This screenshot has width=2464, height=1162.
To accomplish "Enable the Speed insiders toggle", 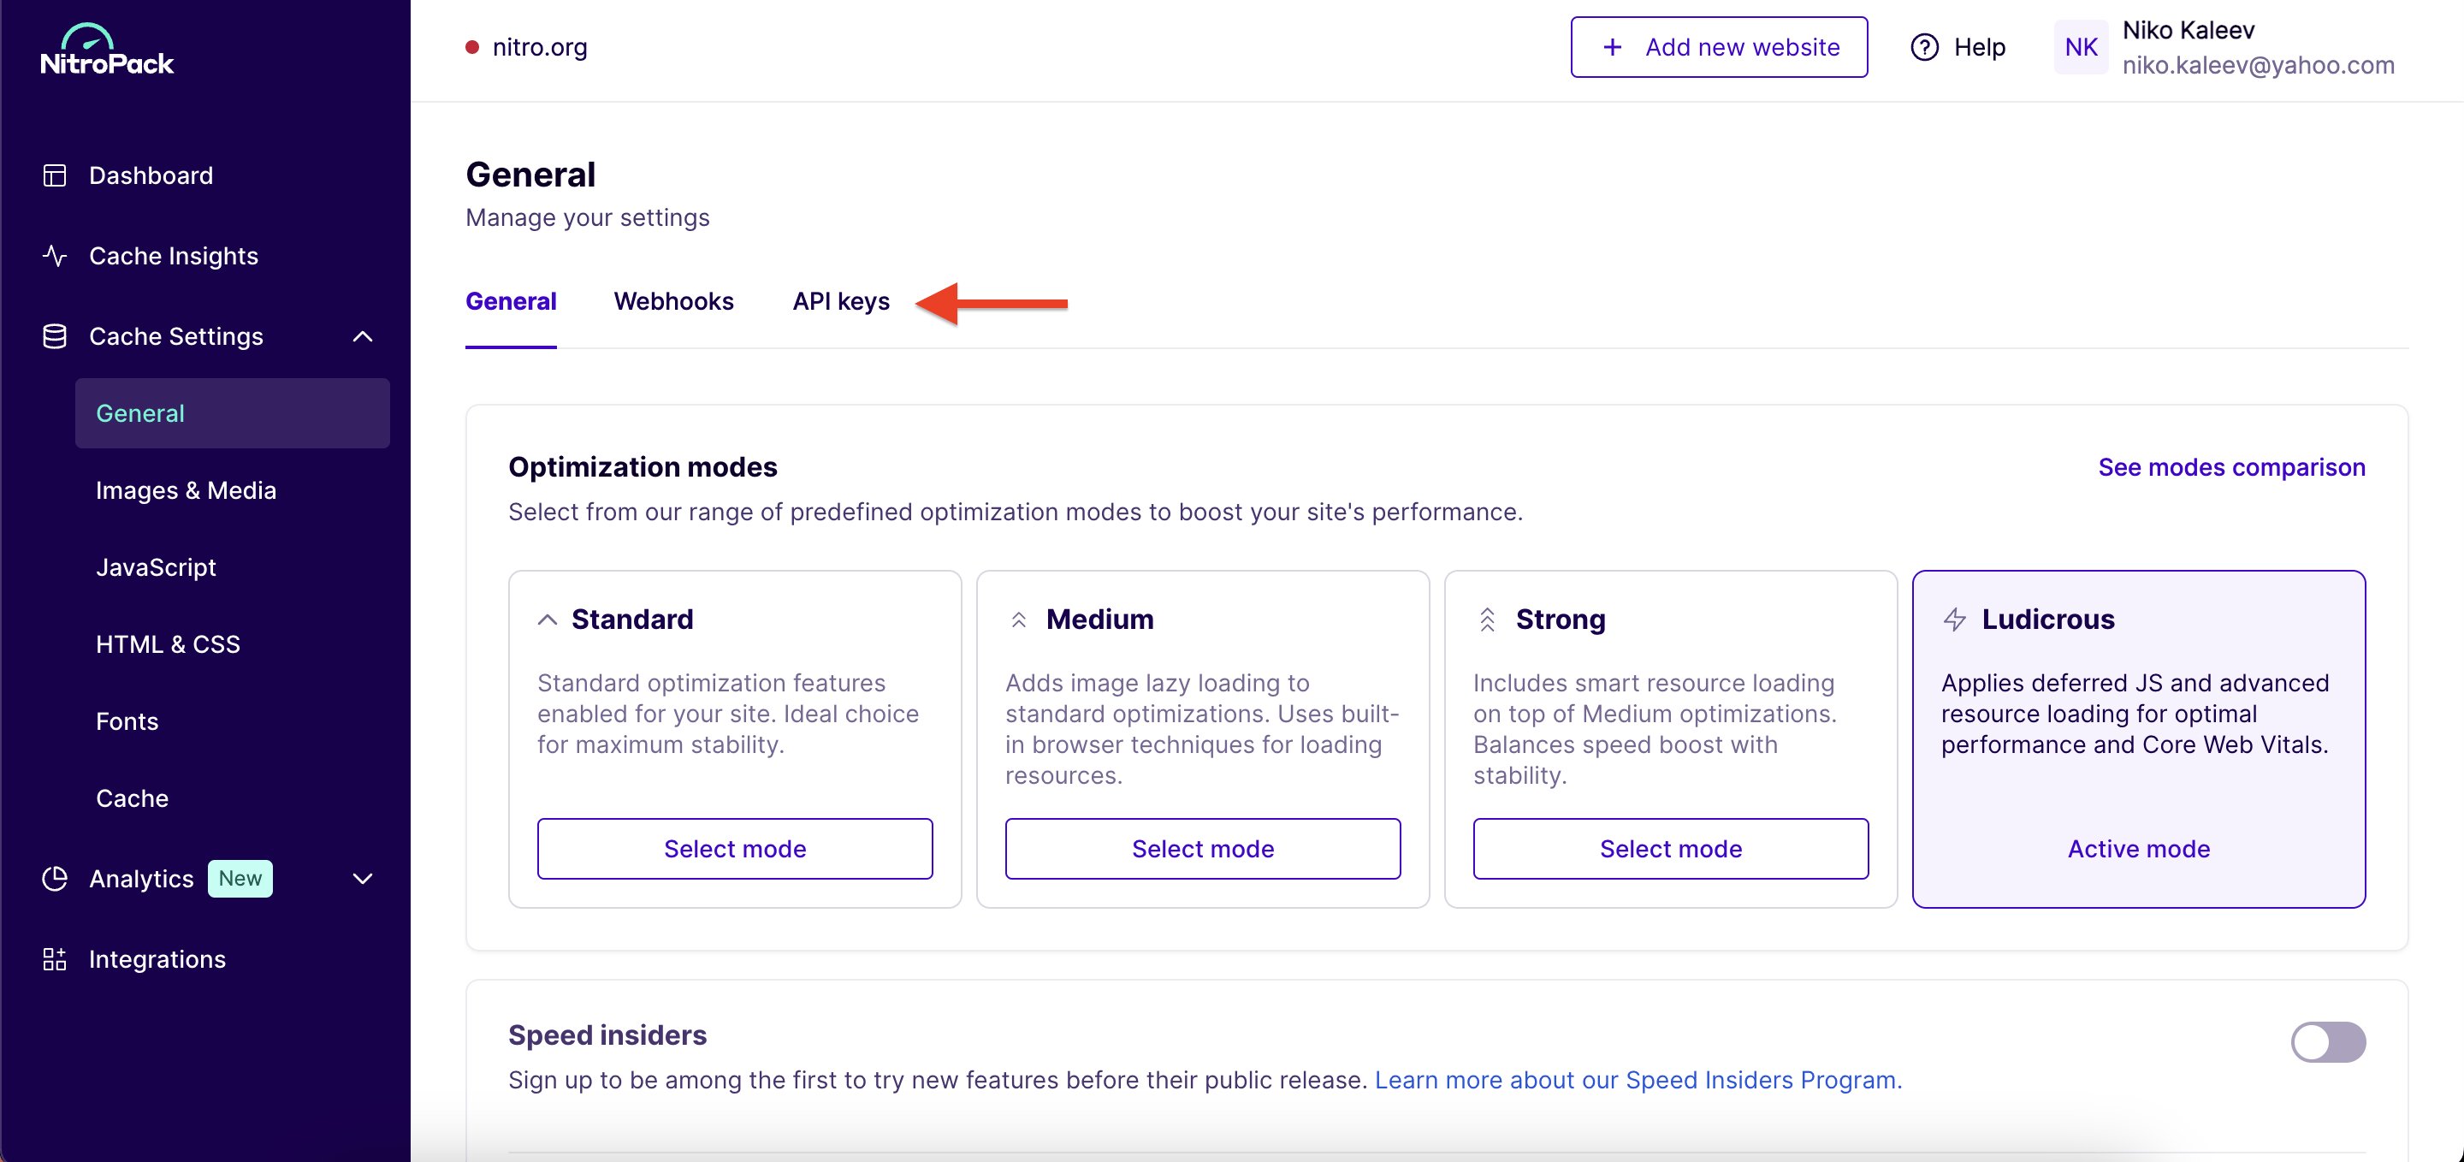I will point(2327,1041).
